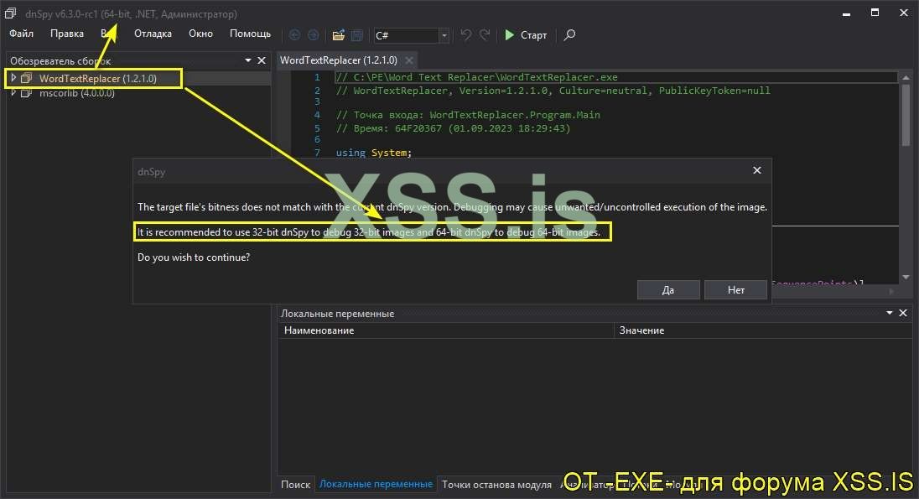Open the Правка menu
This screenshot has width=919, height=499.
pos(67,34)
